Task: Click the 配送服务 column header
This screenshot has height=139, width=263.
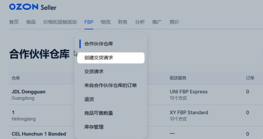Action: point(178,78)
